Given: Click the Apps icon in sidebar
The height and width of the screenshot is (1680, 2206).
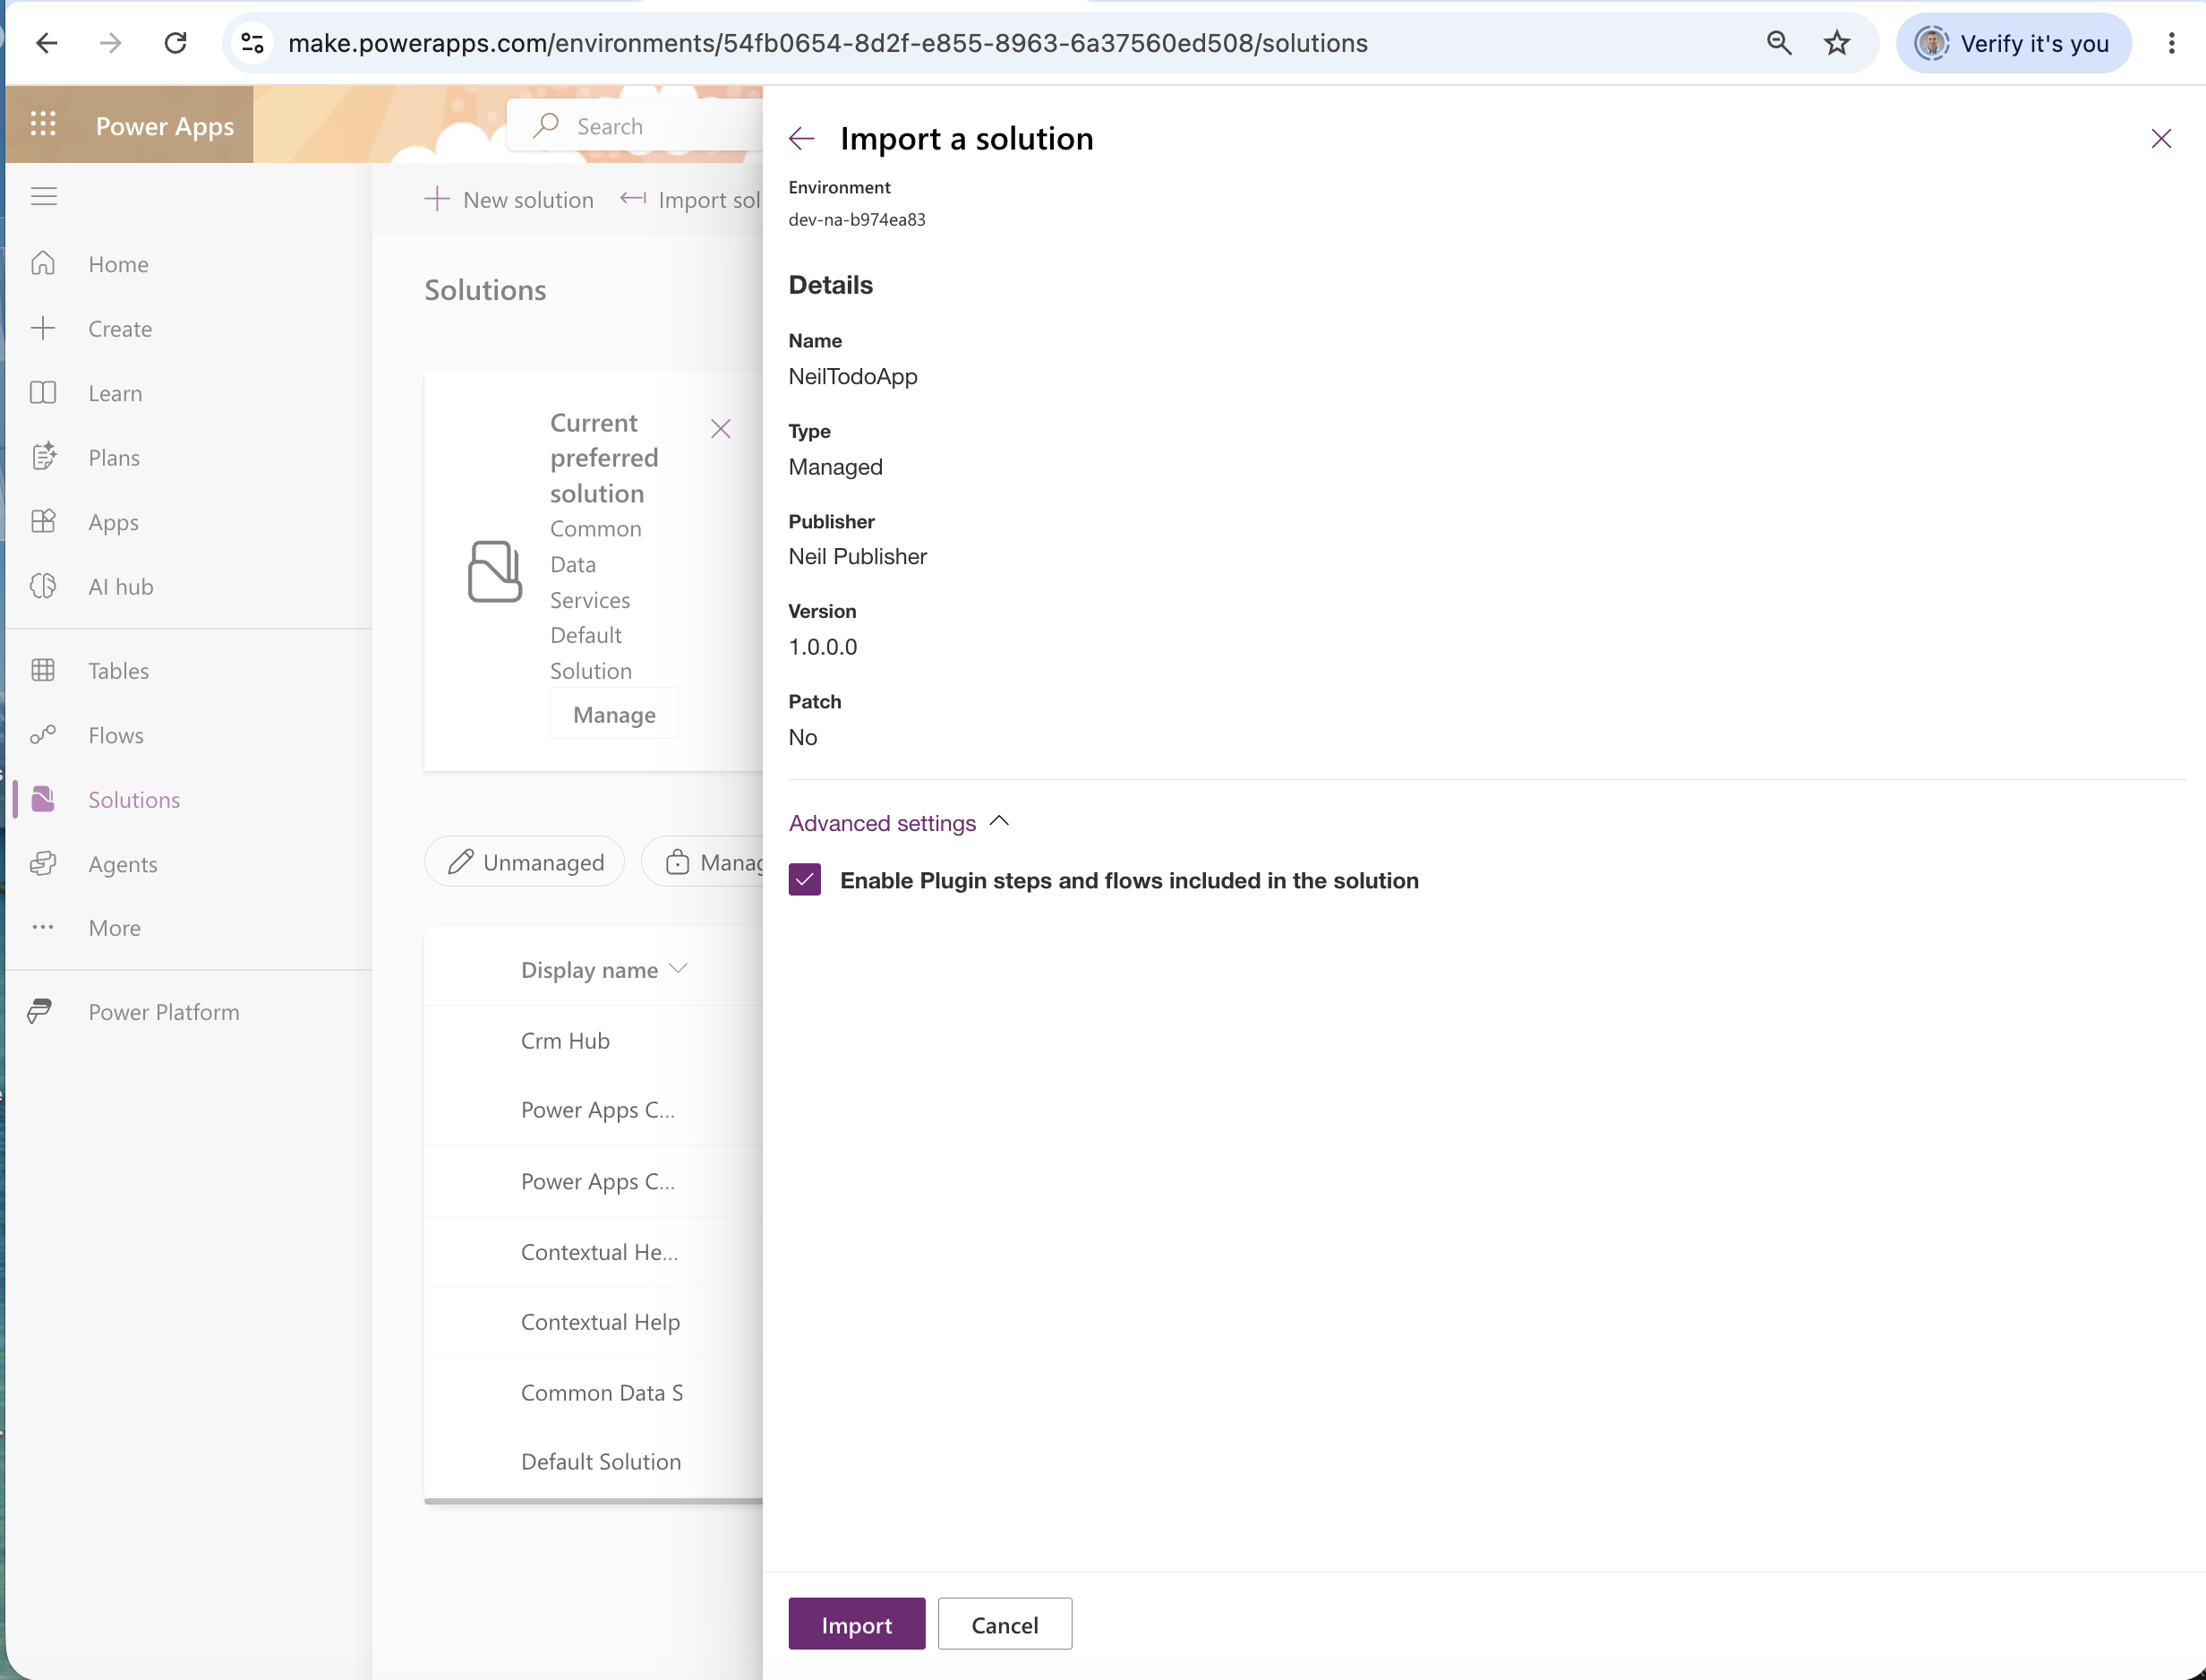Looking at the screenshot, I should pyautogui.click(x=43, y=521).
